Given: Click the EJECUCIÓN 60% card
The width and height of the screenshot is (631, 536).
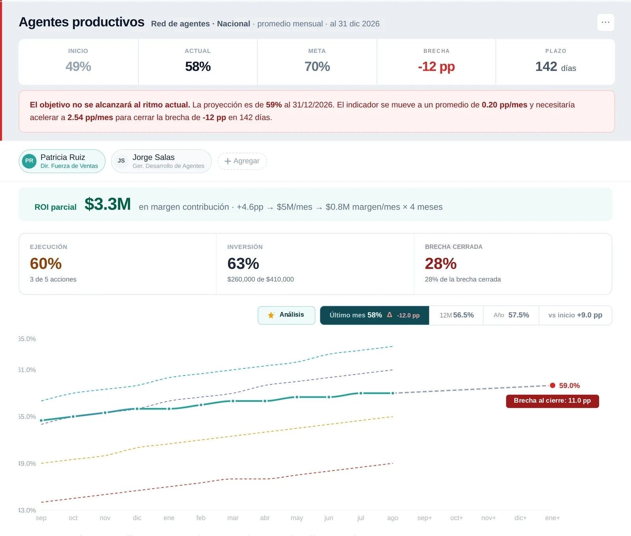Looking at the screenshot, I should 118,264.
